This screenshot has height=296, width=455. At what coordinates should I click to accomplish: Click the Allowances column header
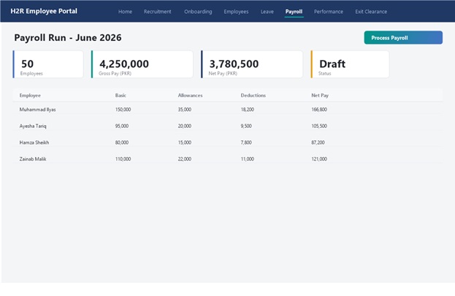point(190,96)
